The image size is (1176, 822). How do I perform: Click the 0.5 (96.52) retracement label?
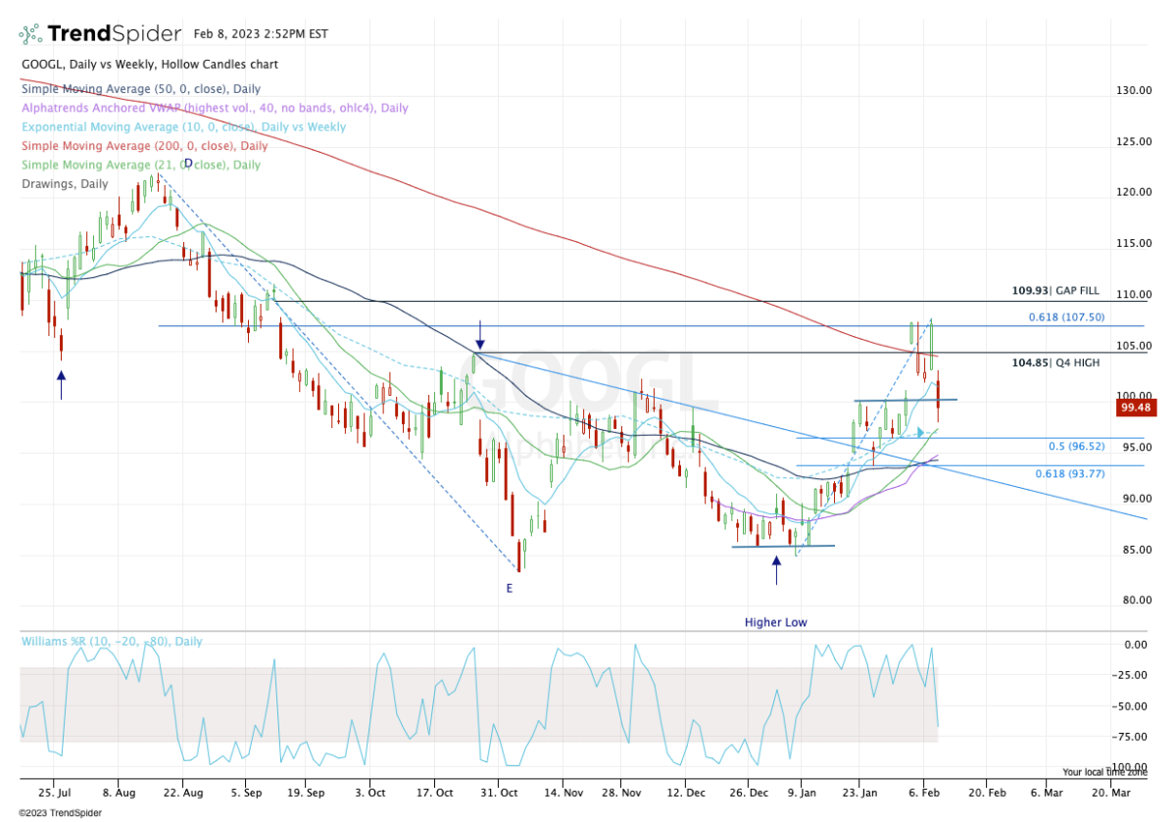point(1076,447)
